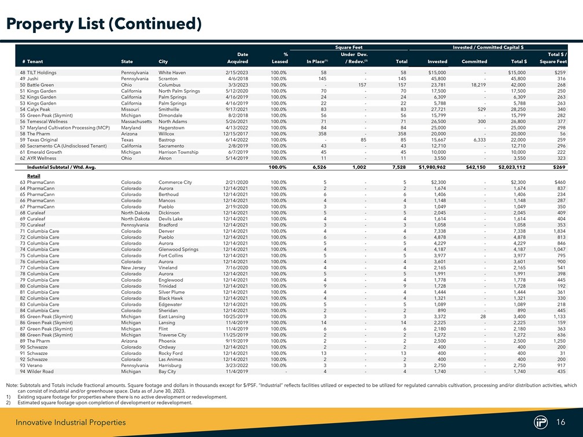Click 'Invested / Committed Capital $' group header

[x=488, y=47]
